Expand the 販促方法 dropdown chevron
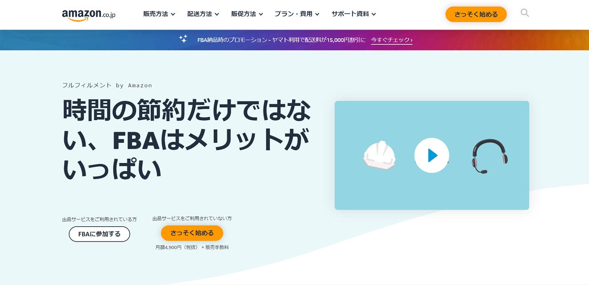This screenshot has height=285, width=589. pyautogui.click(x=261, y=14)
